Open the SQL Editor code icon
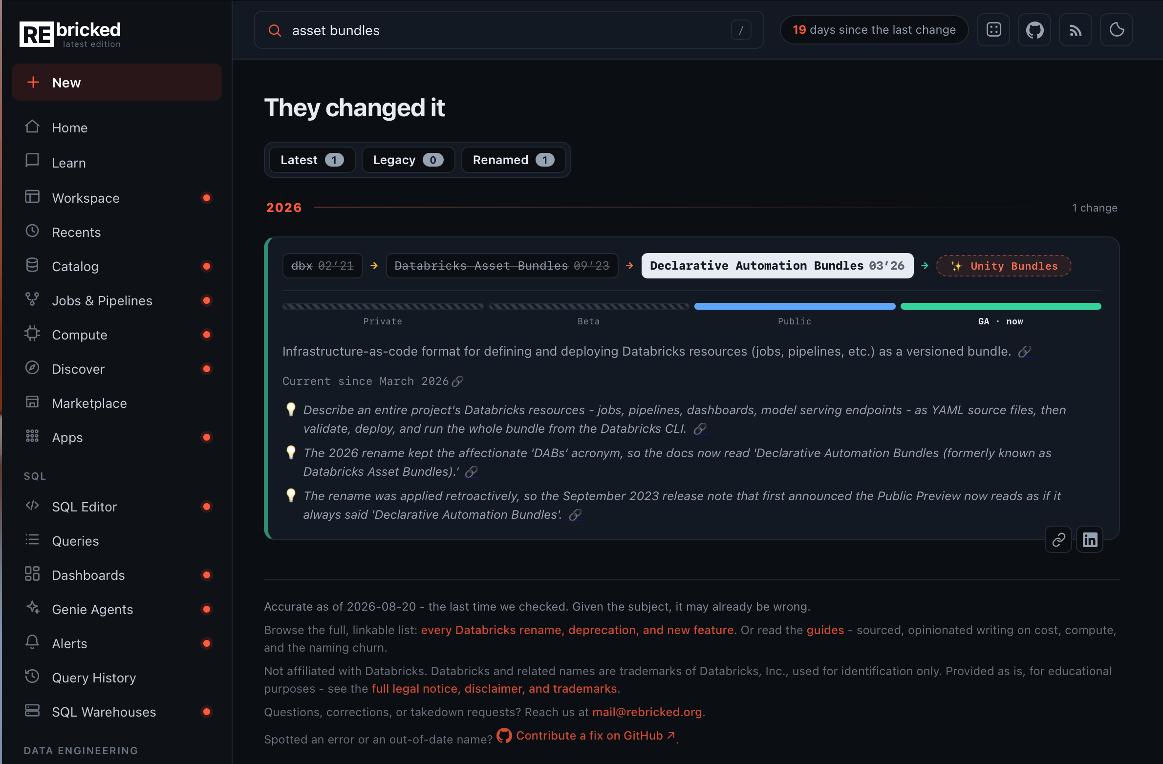Image resolution: width=1163 pixels, height=764 pixels. [x=32, y=505]
